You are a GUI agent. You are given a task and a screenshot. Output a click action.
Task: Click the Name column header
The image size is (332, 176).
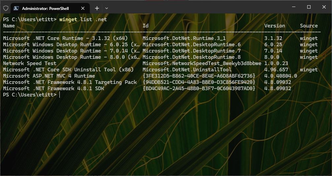[9, 26]
